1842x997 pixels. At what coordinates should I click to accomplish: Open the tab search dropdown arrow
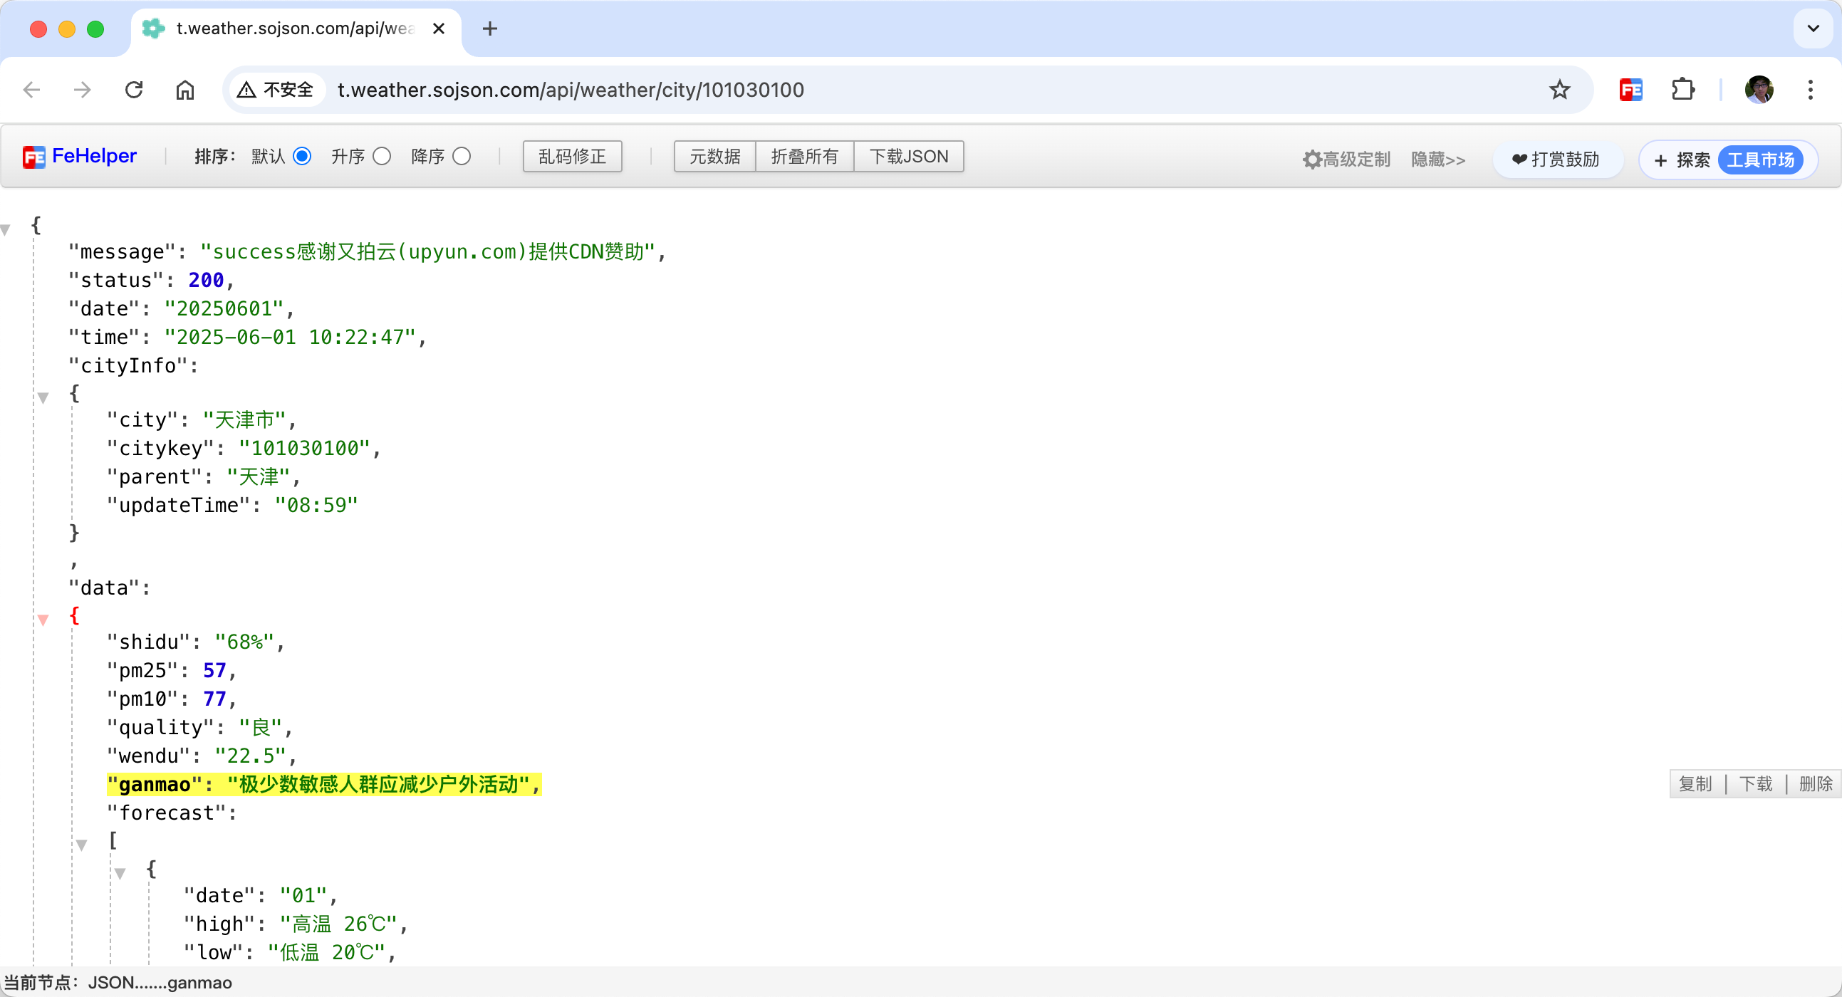tap(1813, 28)
